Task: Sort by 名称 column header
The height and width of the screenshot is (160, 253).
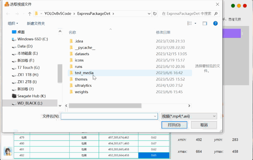Action: coord(72,32)
